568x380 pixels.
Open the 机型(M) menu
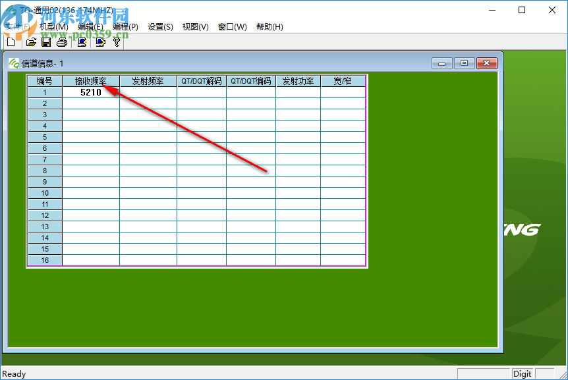click(x=53, y=27)
